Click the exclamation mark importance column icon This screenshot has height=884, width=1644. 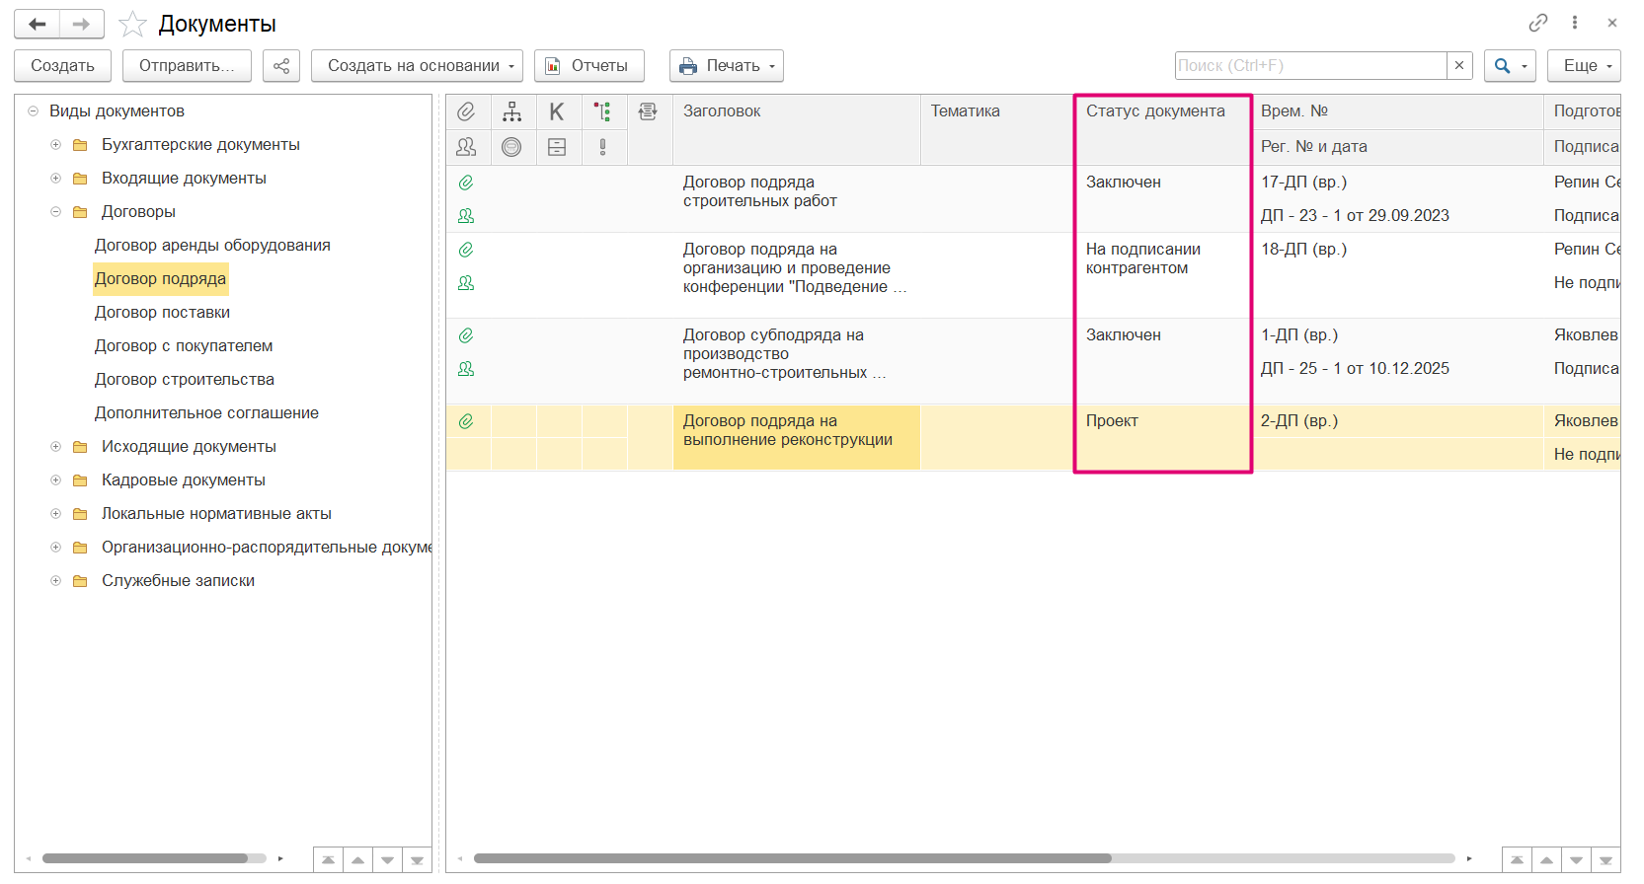602,147
